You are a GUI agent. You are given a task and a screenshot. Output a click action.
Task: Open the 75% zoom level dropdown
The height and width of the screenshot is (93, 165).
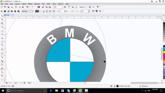[x=62, y=7]
